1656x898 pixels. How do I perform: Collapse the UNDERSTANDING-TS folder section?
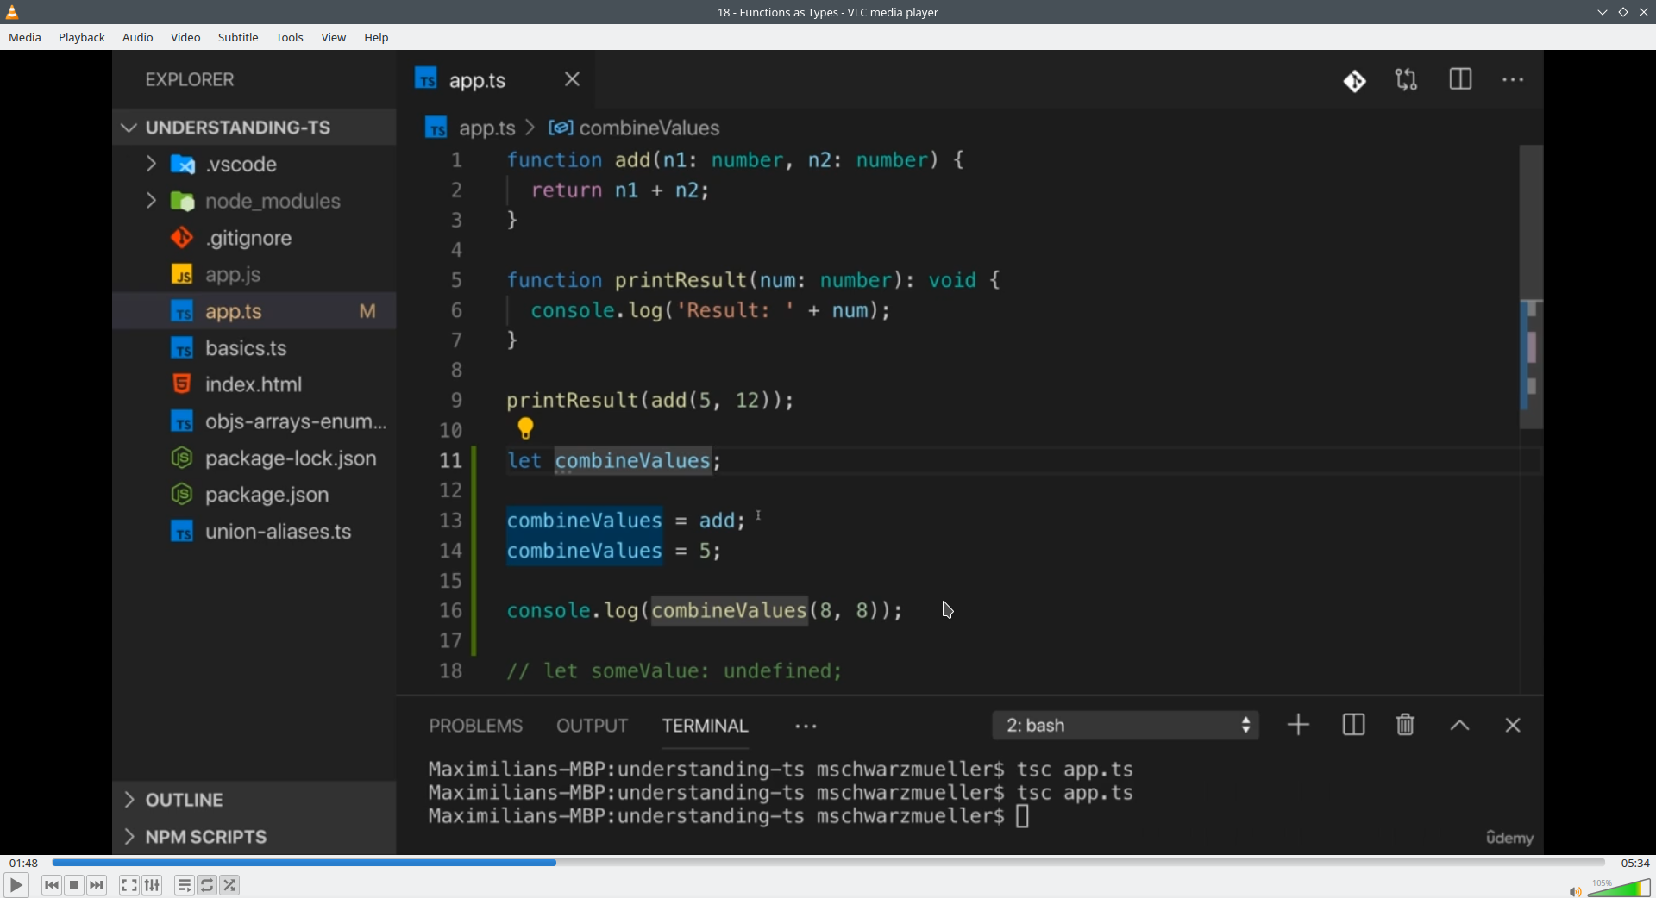point(254,128)
